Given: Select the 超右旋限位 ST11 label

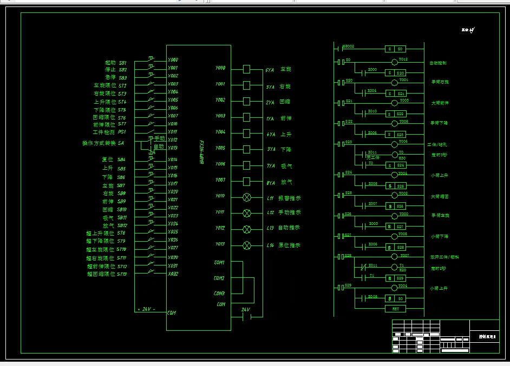Looking at the screenshot, I should (106, 258).
